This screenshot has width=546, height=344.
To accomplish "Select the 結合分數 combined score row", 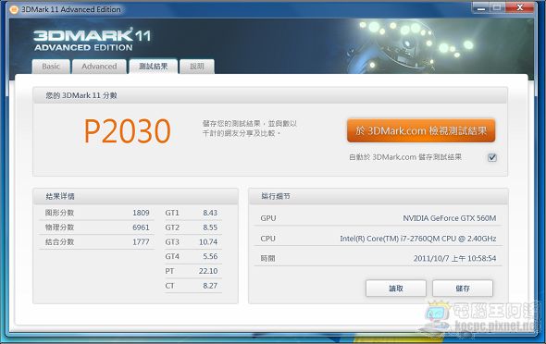I will click(x=97, y=242).
